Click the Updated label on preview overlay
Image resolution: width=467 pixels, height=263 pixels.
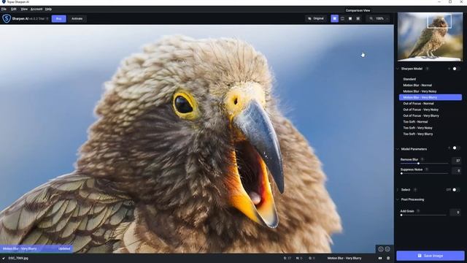(64, 248)
